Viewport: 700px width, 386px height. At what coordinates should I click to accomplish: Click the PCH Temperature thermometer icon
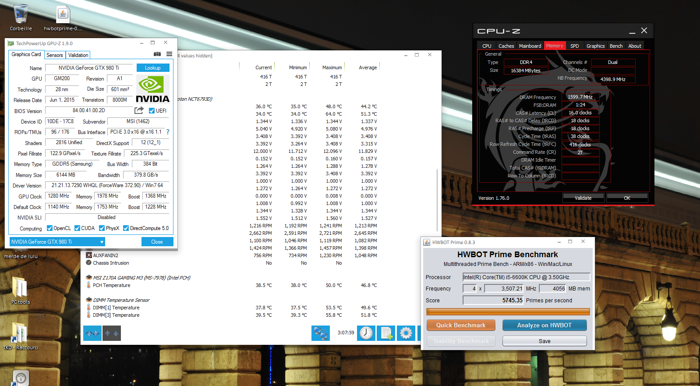pyautogui.click(x=88, y=285)
